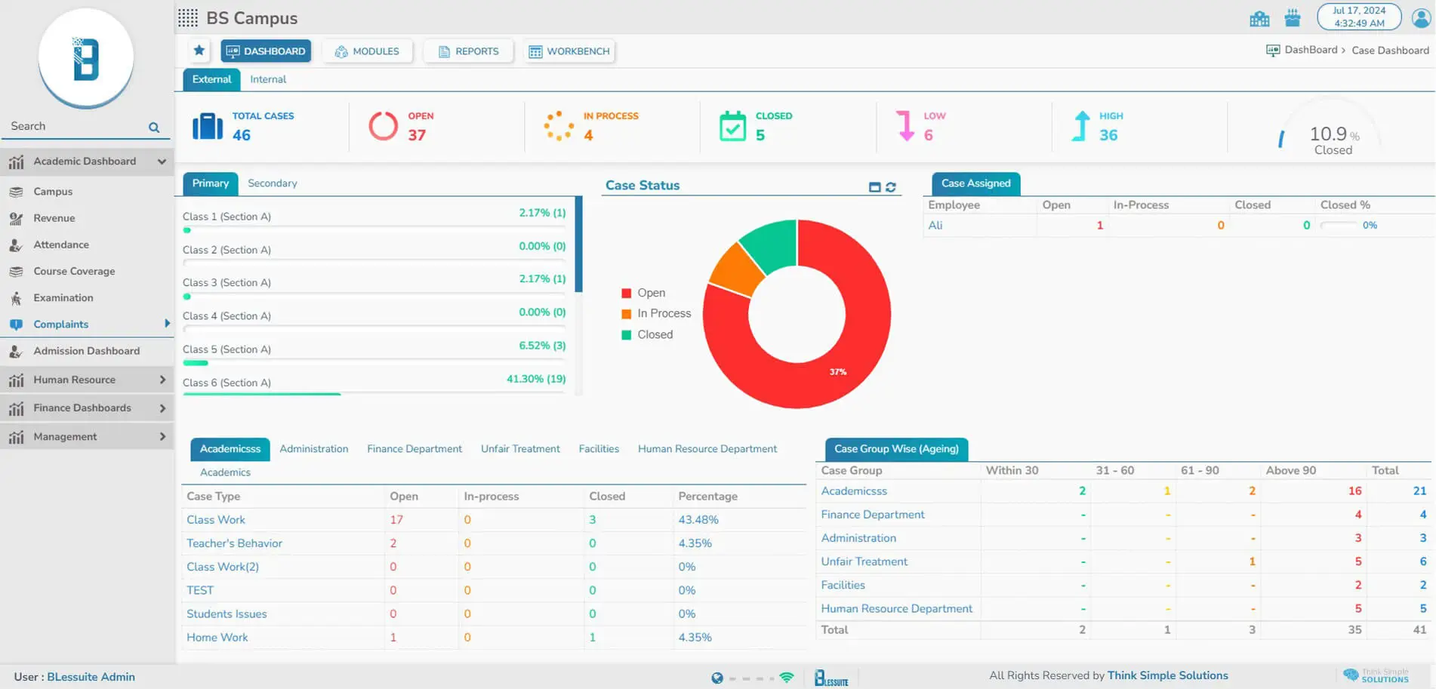
Task: Open the Class Work case type link
Action: coord(216,520)
